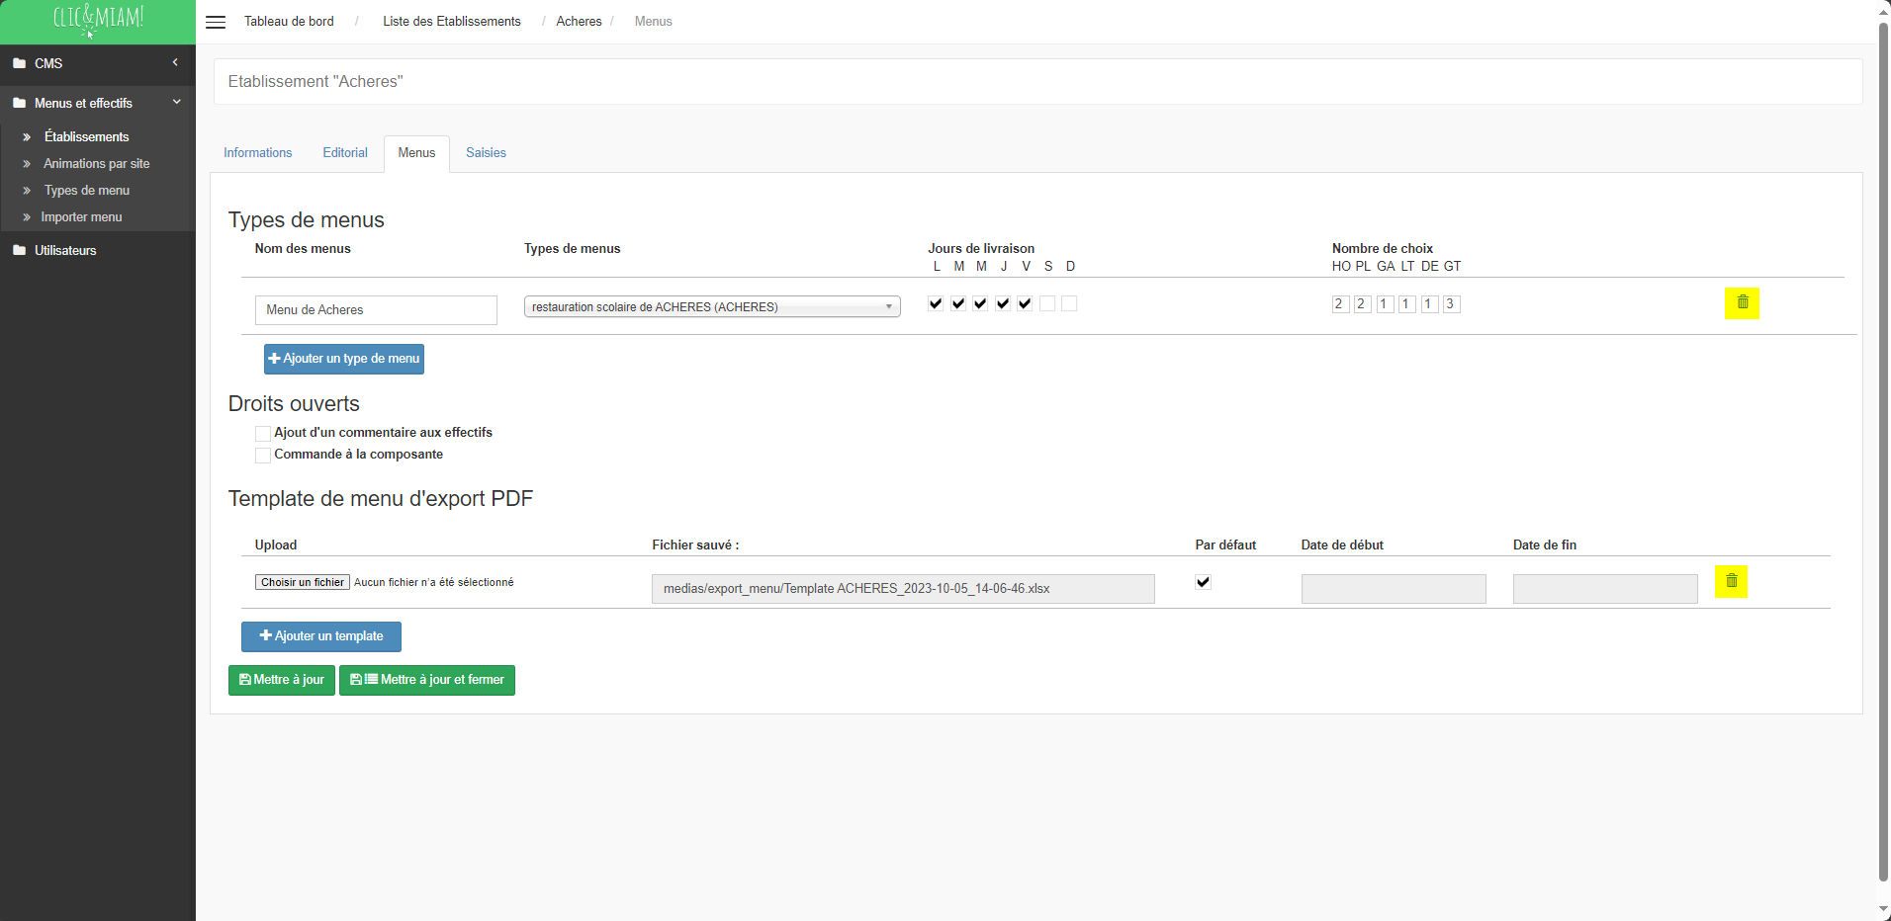This screenshot has height=921, width=1891.
Task: Click the PL number of choices field
Action: [x=1363, y=304]
